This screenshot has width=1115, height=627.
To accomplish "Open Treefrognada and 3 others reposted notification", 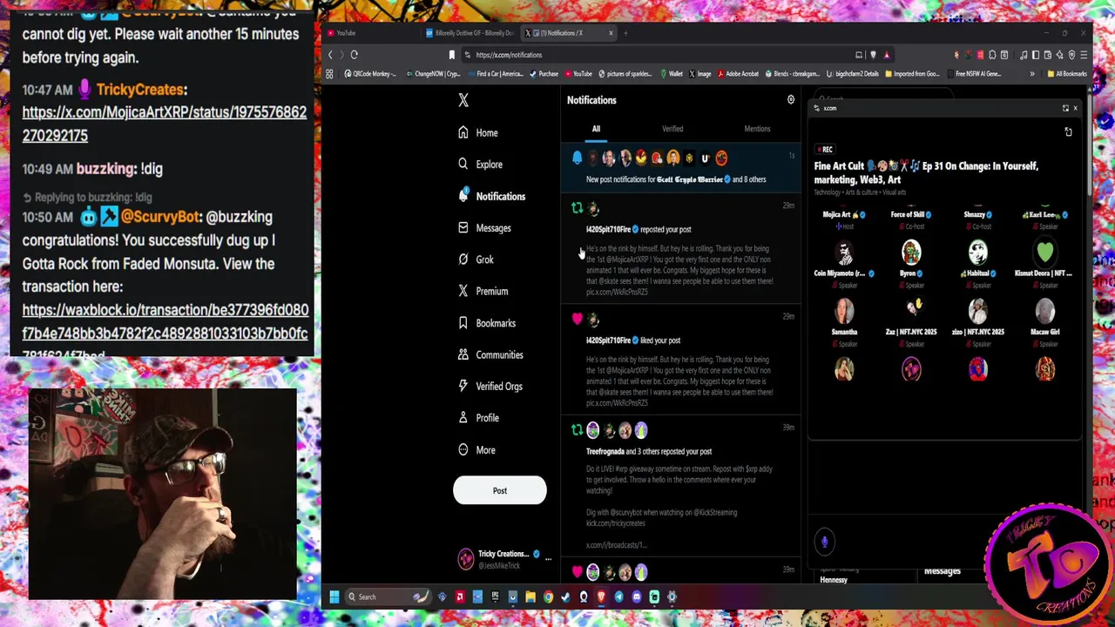I will click(x=680, y=486).
